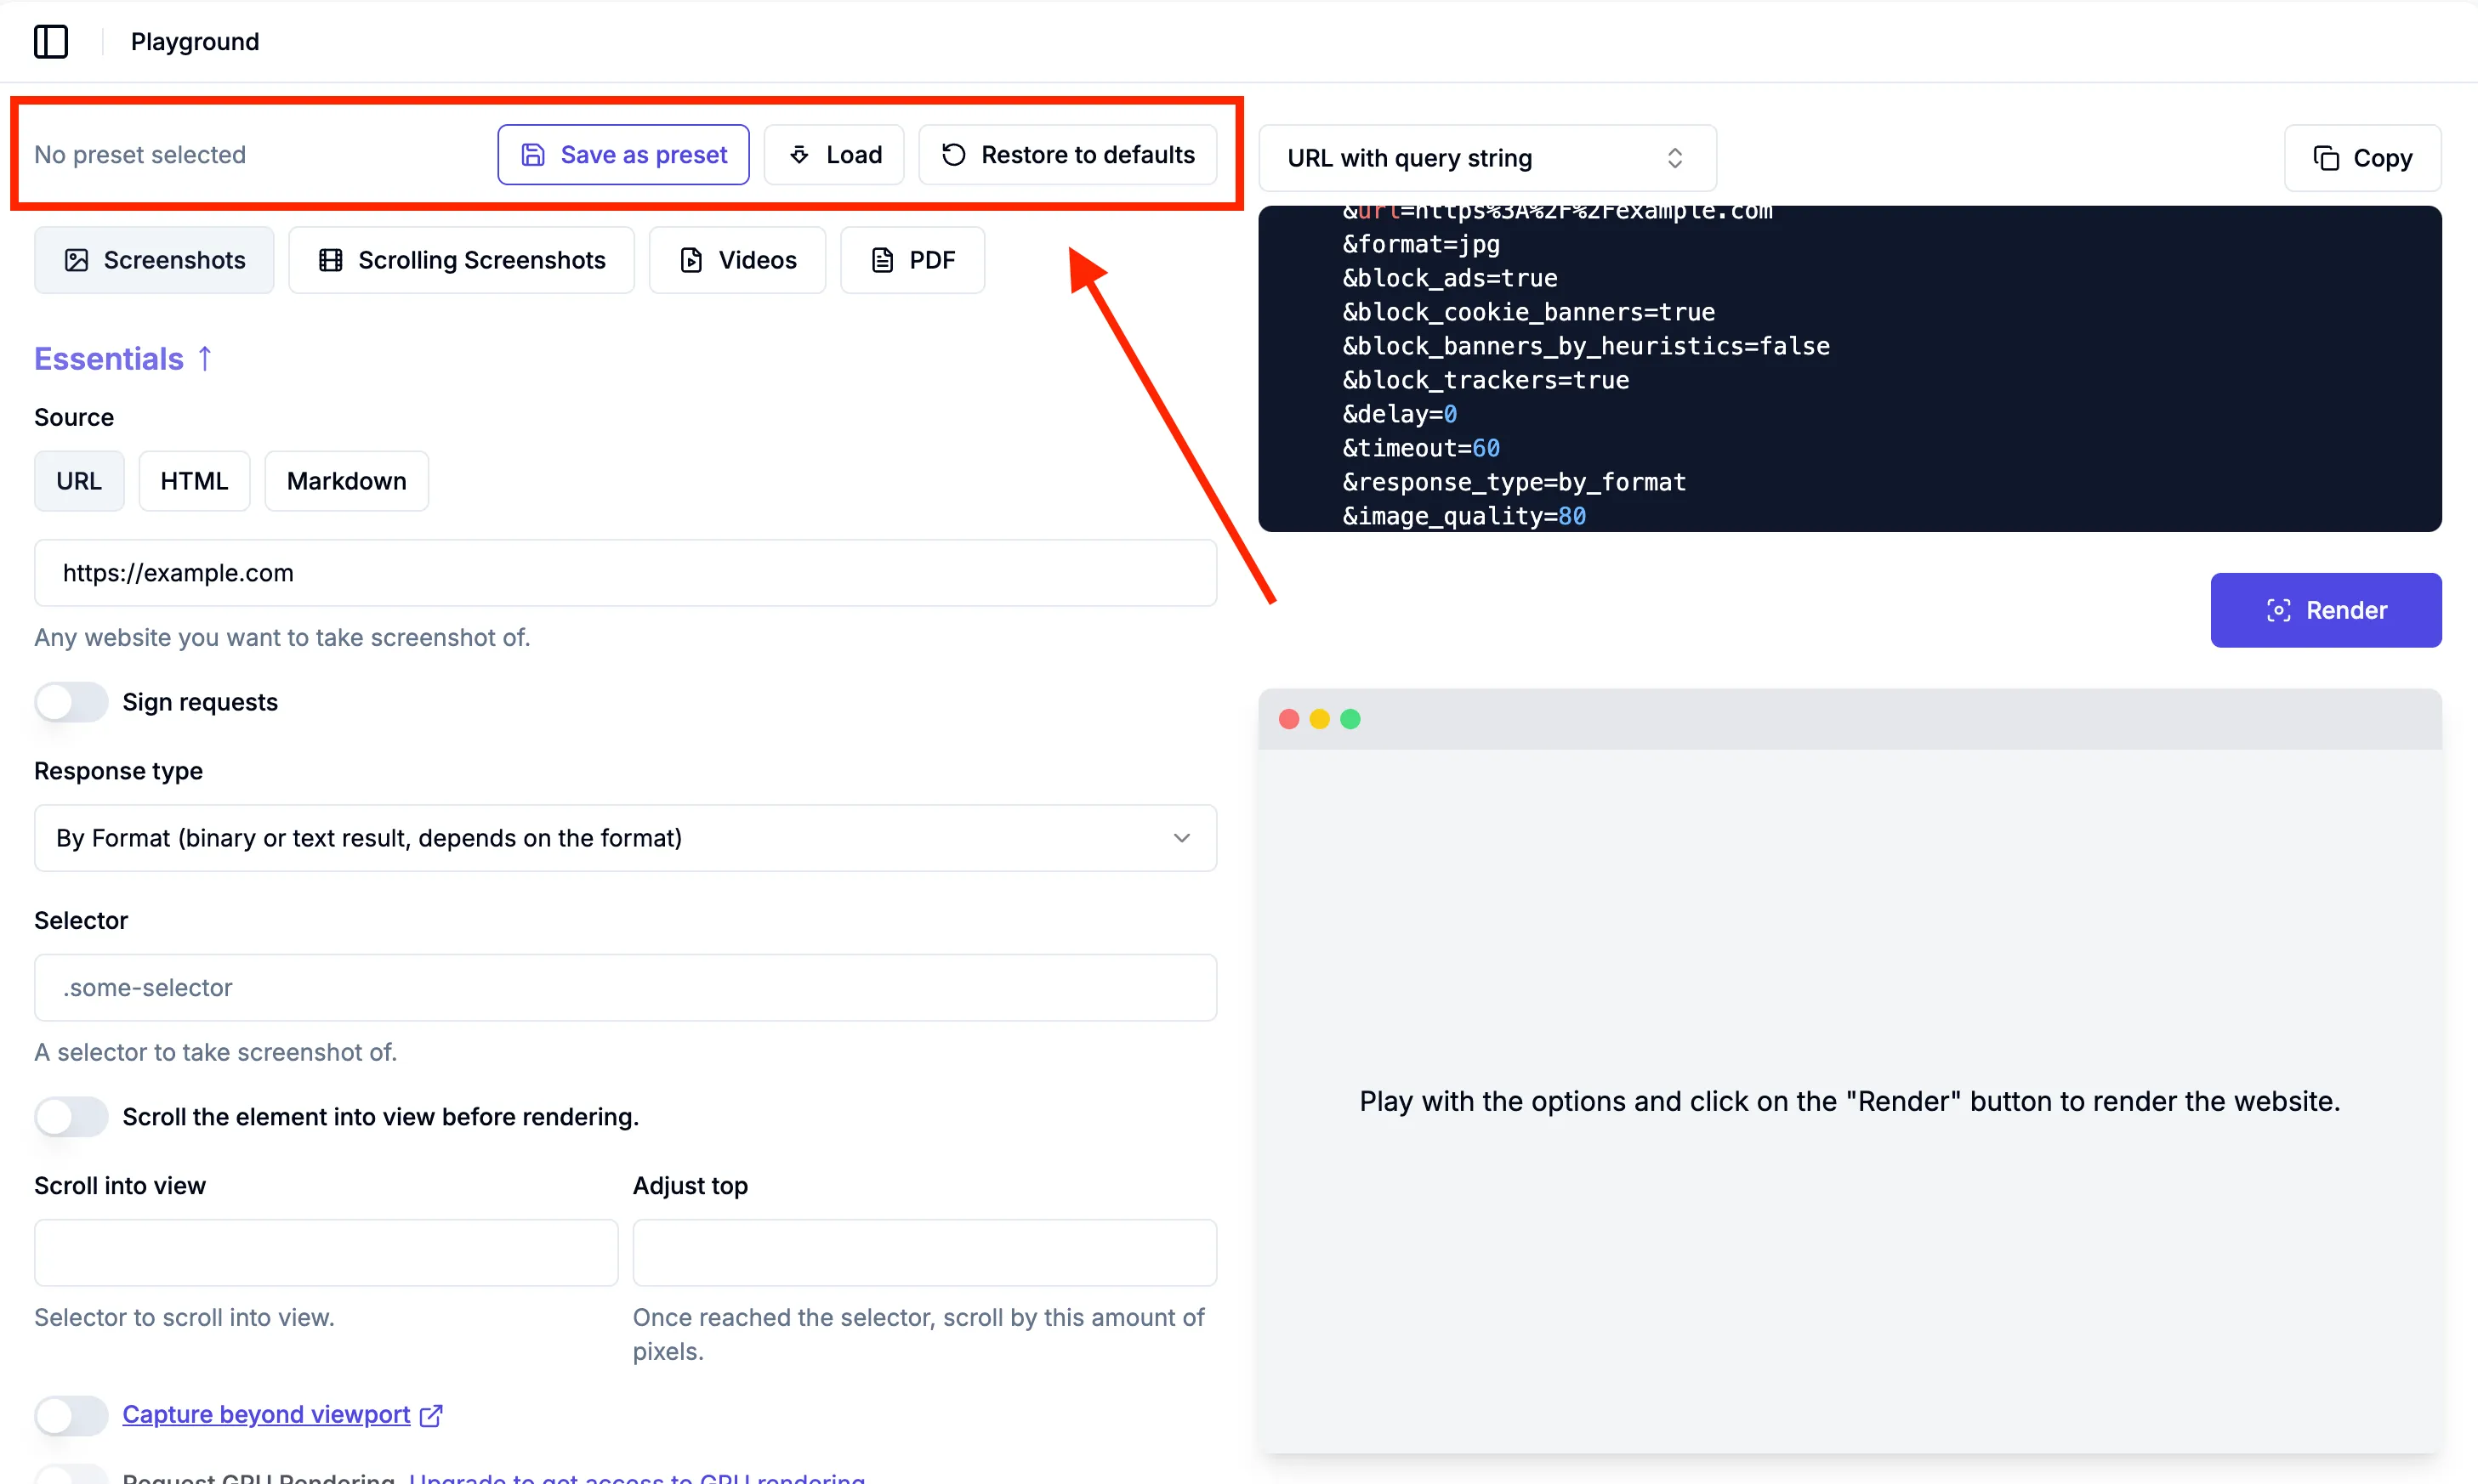Click the .some-selector input field
The image size is (2478, 1484).
(x=625, y=987)
